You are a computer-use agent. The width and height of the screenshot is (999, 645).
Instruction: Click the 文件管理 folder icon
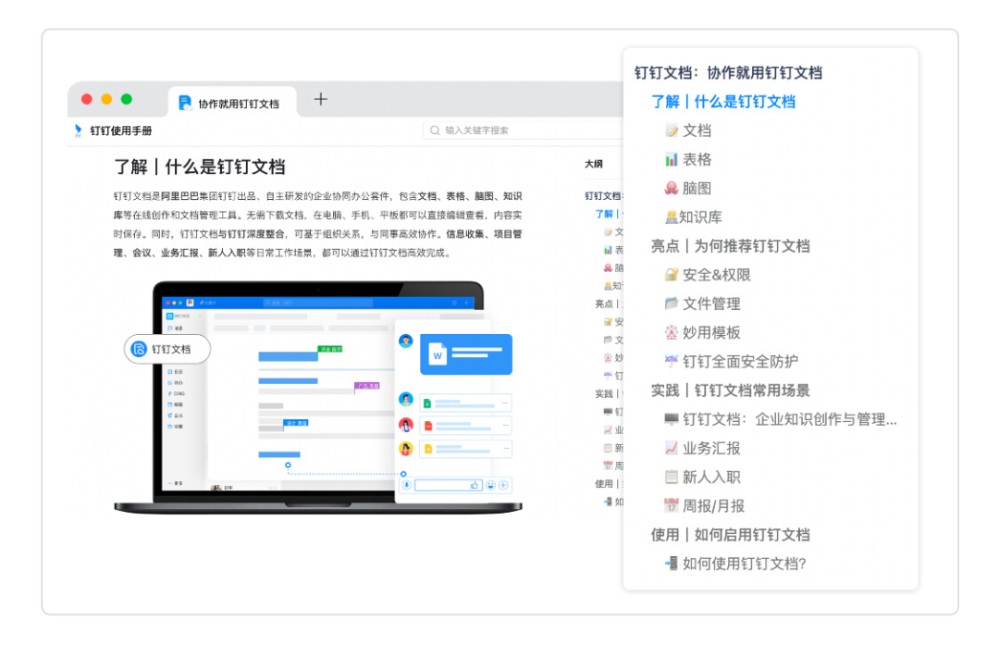click(672, 304)
